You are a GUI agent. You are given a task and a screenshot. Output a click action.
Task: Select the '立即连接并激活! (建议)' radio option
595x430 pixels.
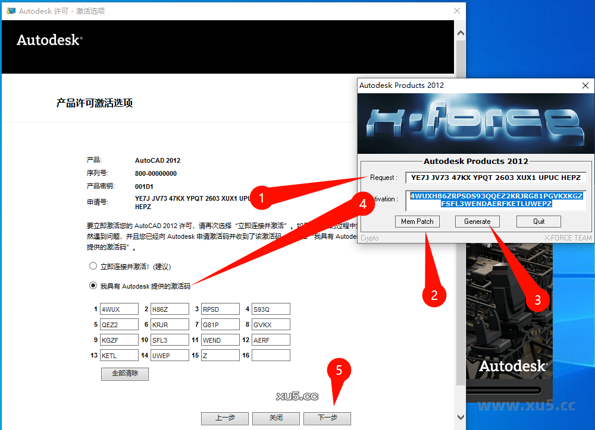tap(93, 266)
